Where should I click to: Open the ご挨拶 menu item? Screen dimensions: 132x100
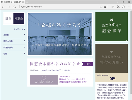pos(14,35)
